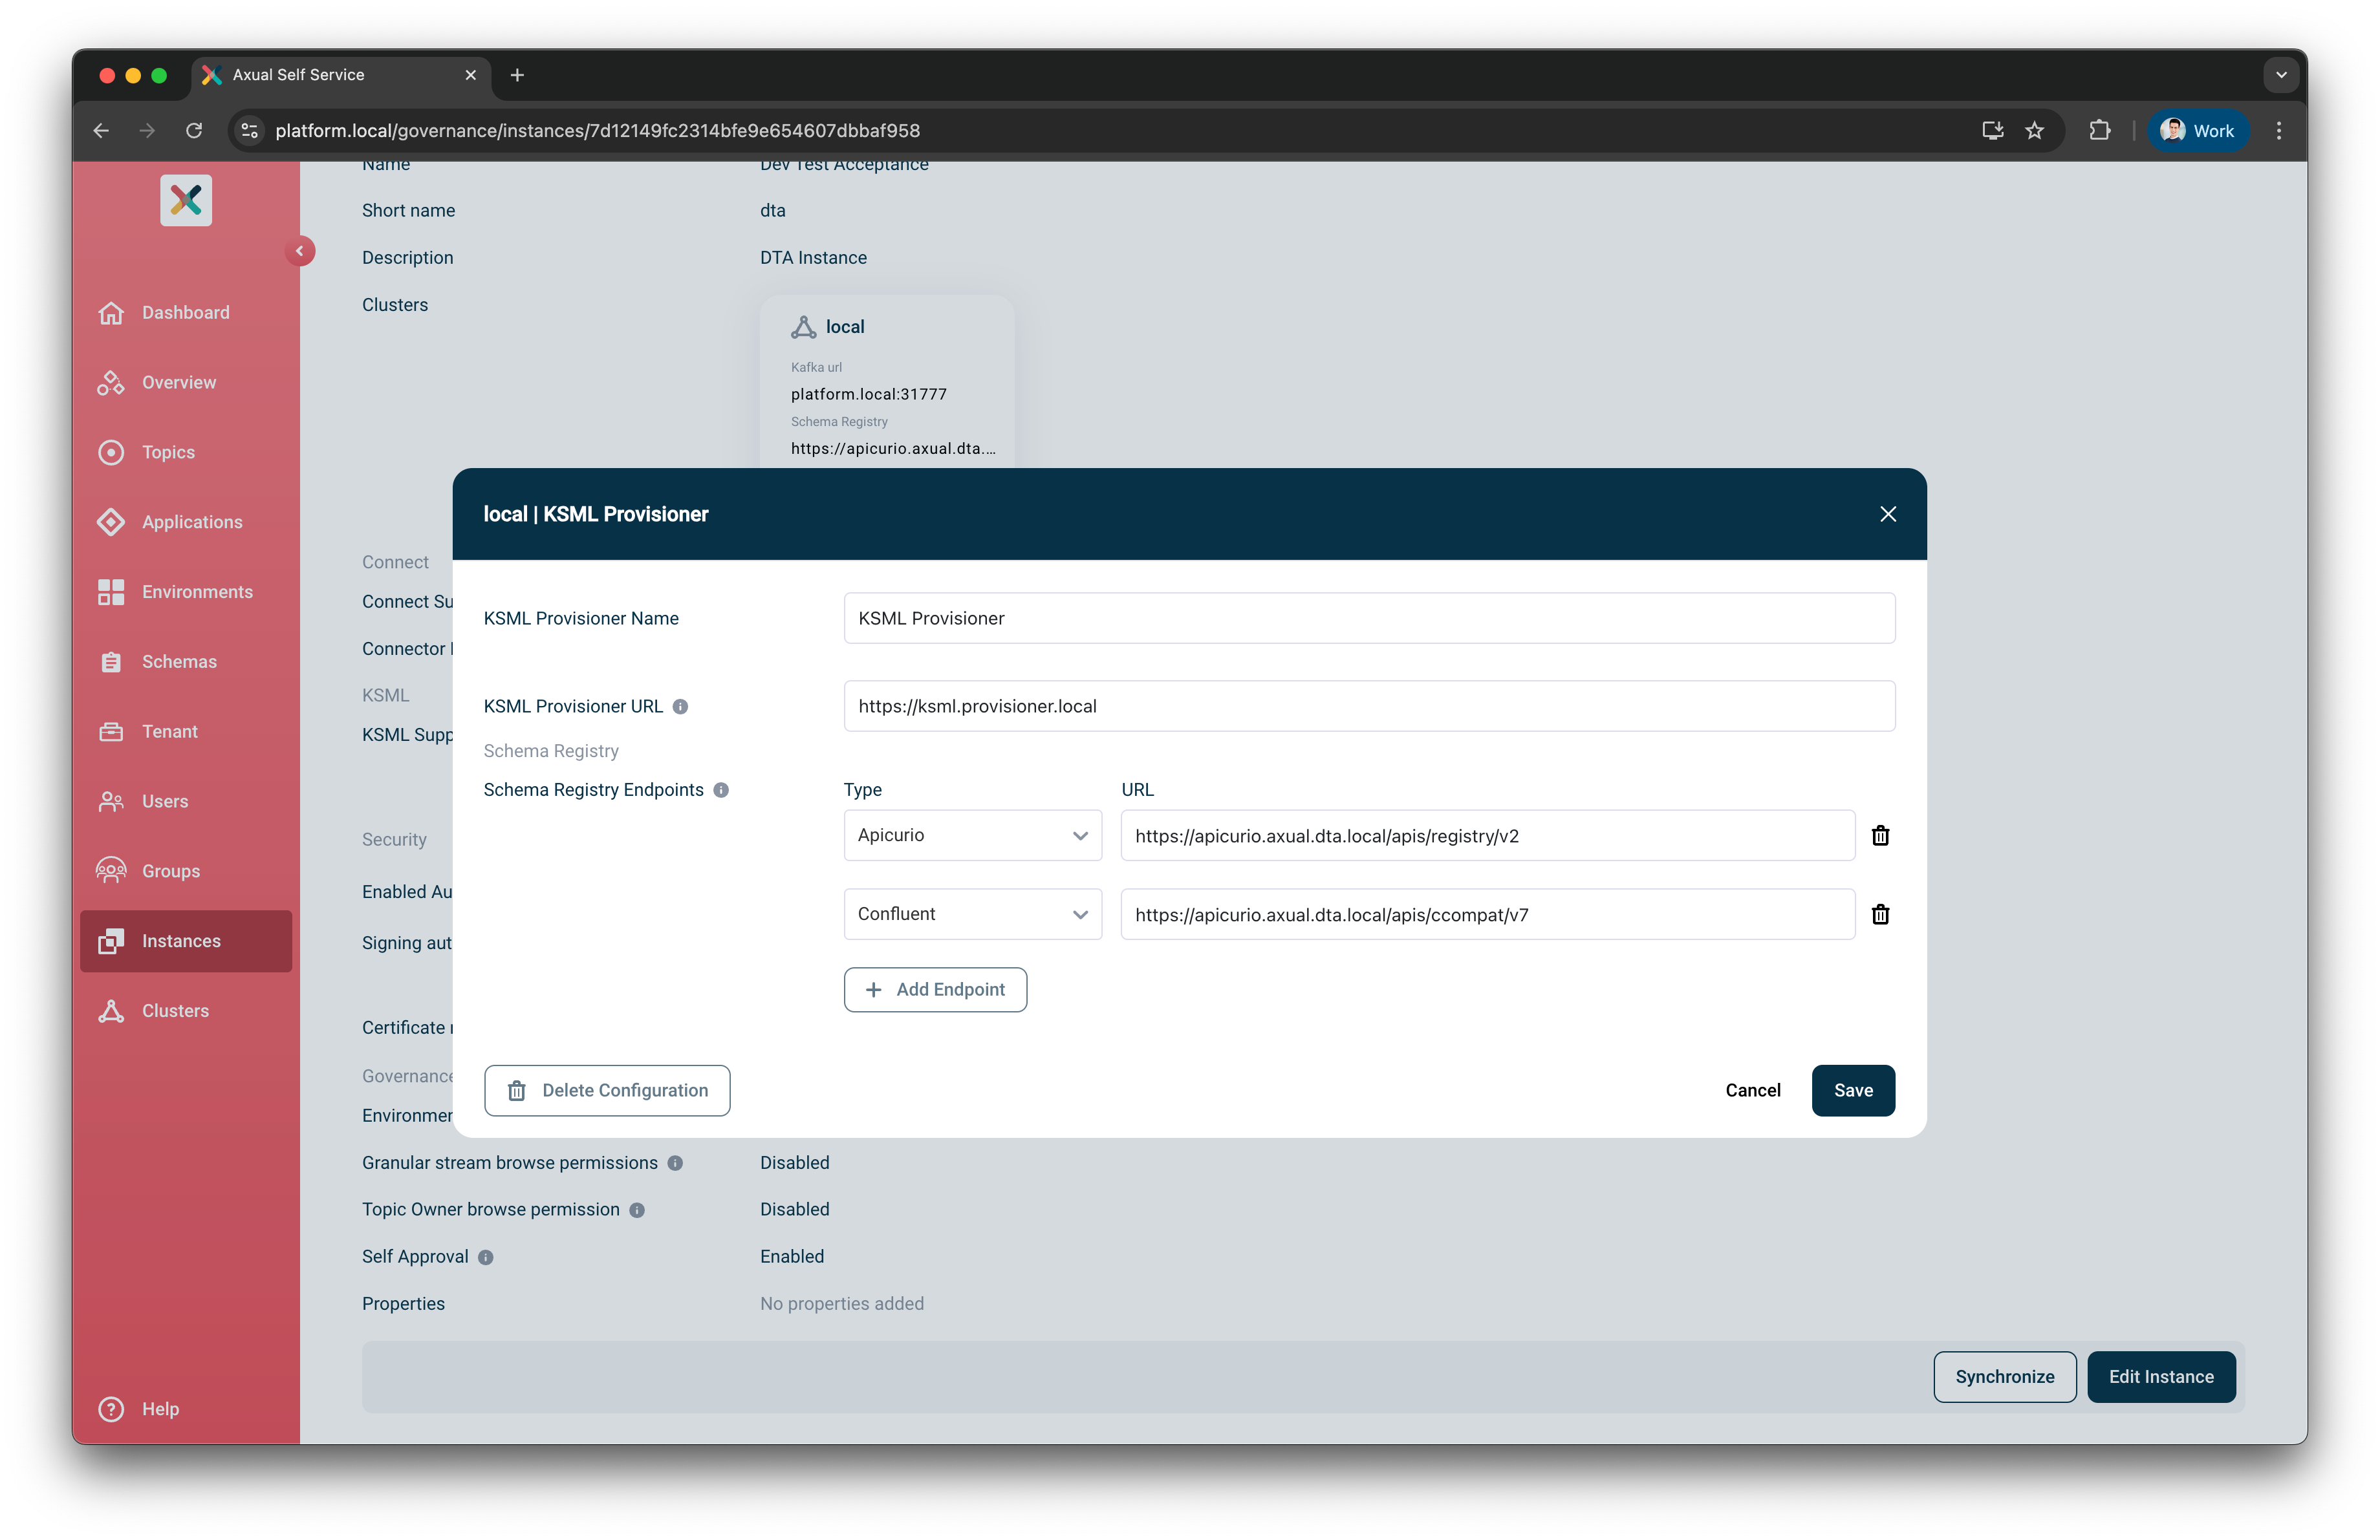
Task: Open the Environments section
Action: point(196,592)
